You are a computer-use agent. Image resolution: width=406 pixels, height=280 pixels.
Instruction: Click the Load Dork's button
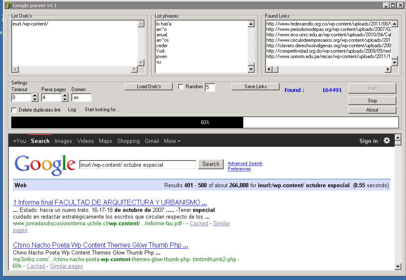click(x=149, y=87)
